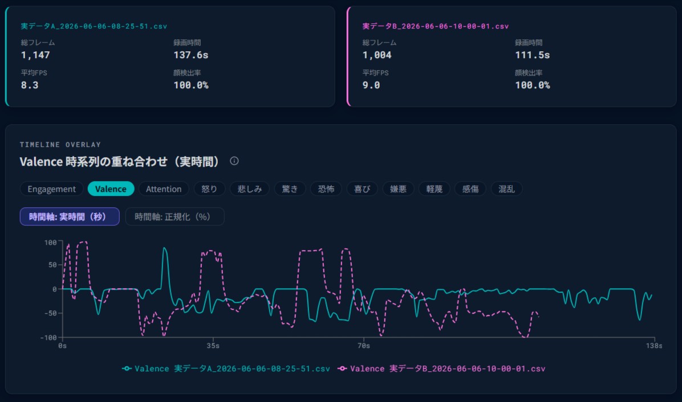Toggle the pink 実データB legend marker

[x=342, y=368]
